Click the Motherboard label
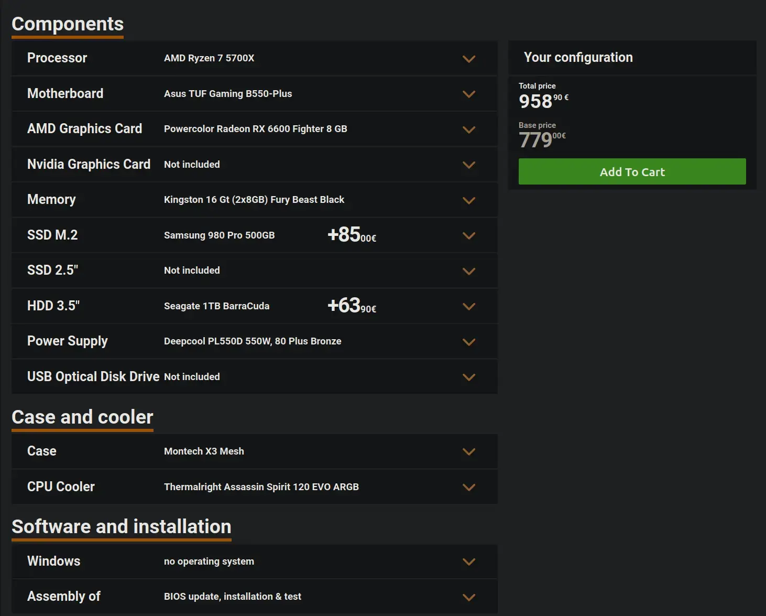766x616 pixels. pos(65,93)
